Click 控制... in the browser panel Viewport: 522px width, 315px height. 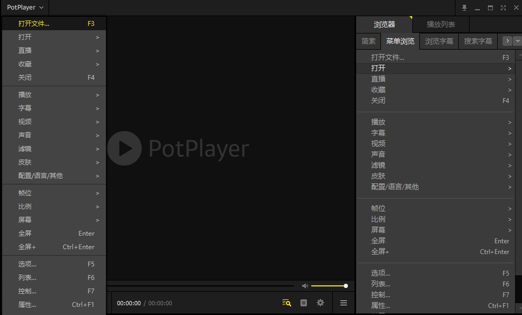[x=436, y=295]
